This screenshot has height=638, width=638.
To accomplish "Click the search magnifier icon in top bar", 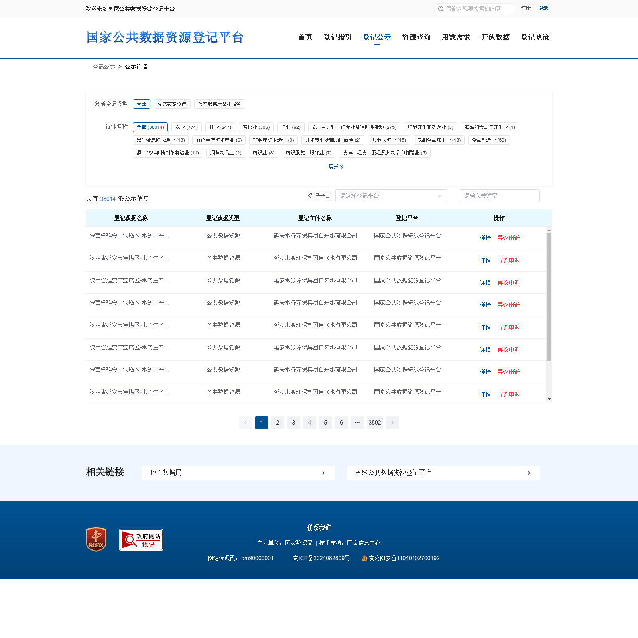I will (441, 9).
